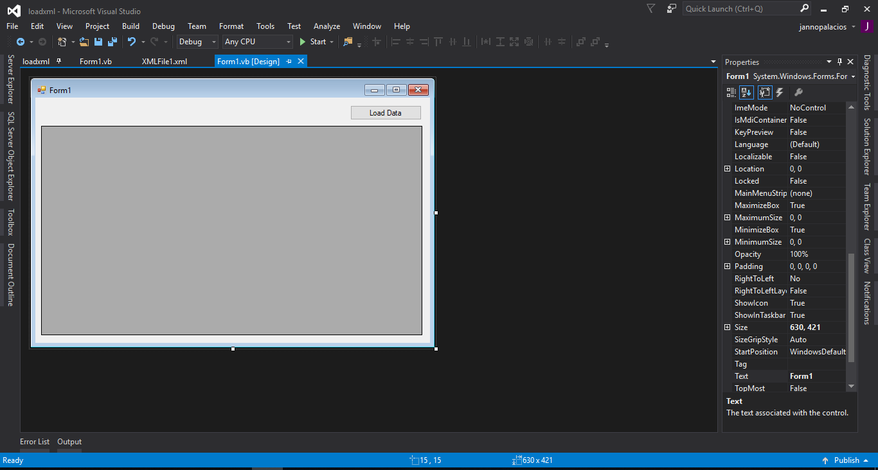878x470 pixels.
Task: Open the Build menu
Action: coord(130,26)
